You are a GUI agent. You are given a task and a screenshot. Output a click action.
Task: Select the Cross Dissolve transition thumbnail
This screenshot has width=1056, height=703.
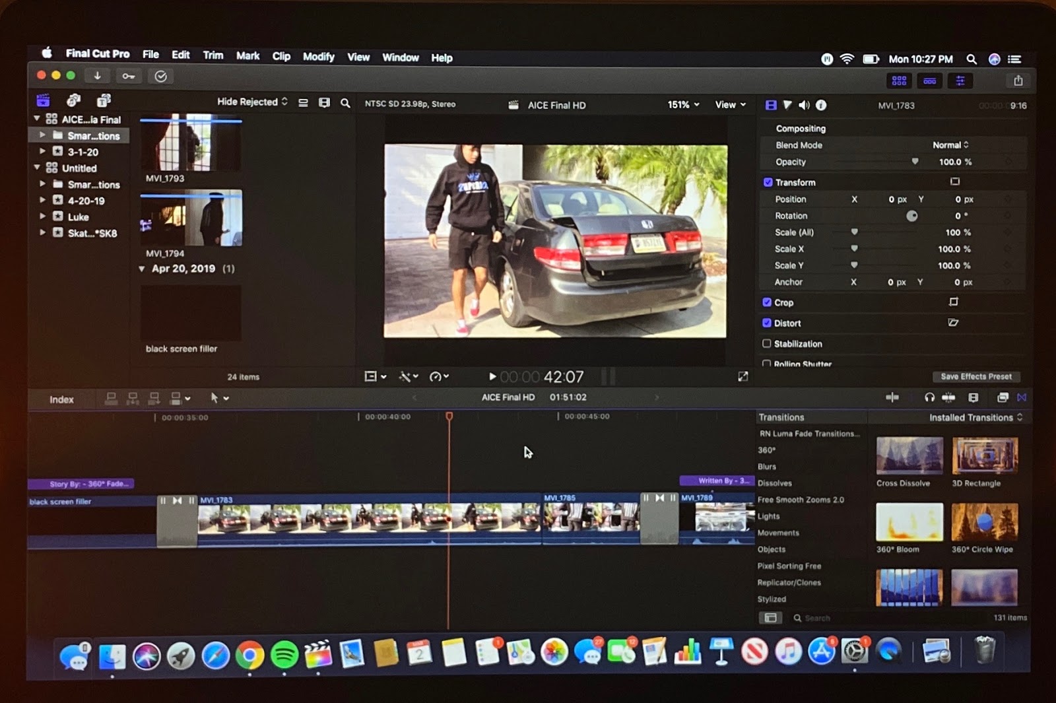pos(909,455)
